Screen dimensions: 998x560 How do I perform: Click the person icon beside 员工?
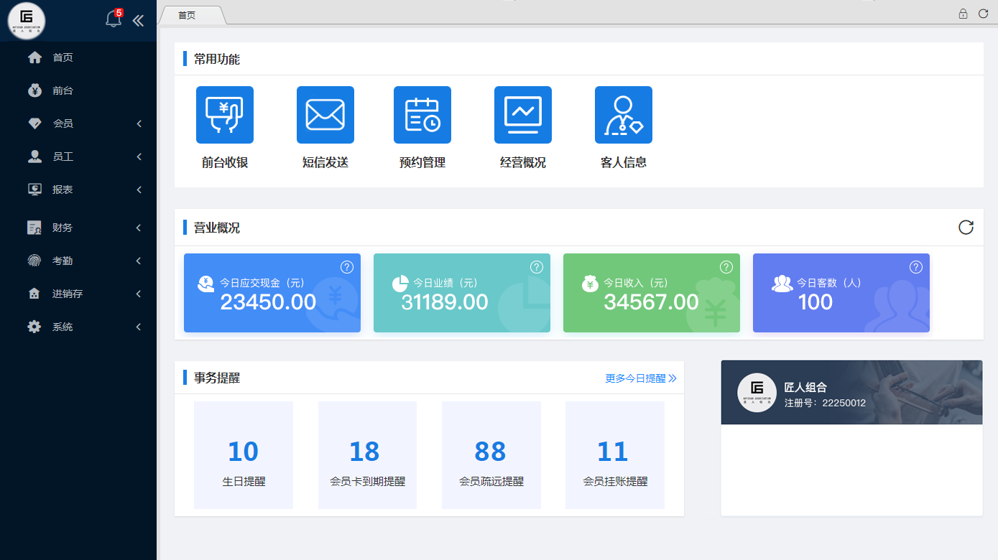[x=34, y=157]
